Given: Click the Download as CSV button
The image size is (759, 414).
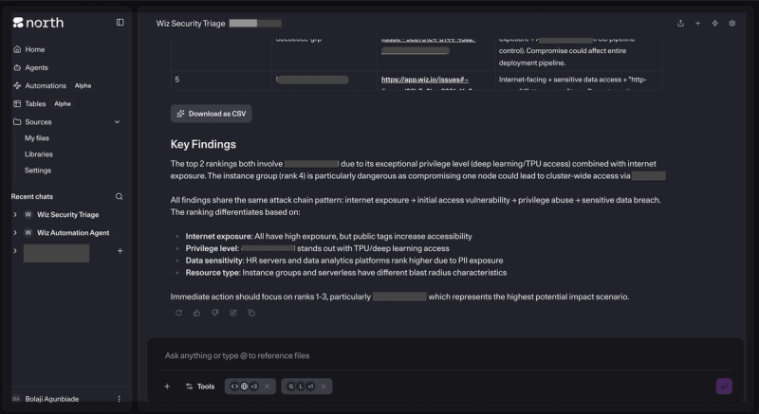Looking at the screenshot, I should (x=211, y=114).
